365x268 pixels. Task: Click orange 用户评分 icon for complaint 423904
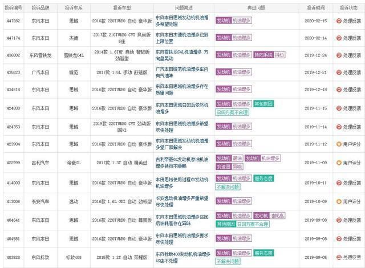coord(339,144)
